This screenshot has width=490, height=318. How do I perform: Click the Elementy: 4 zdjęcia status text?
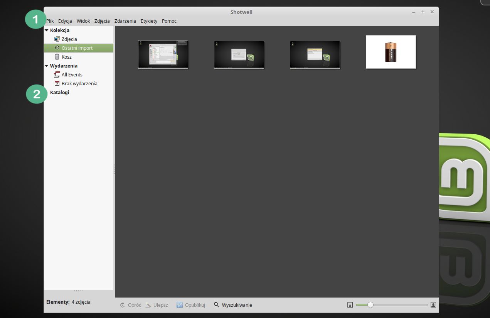pyautogui.click(x=68, y=302)
